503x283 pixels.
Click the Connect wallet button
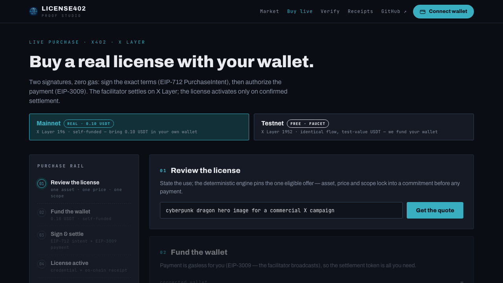tap(443, 11)
